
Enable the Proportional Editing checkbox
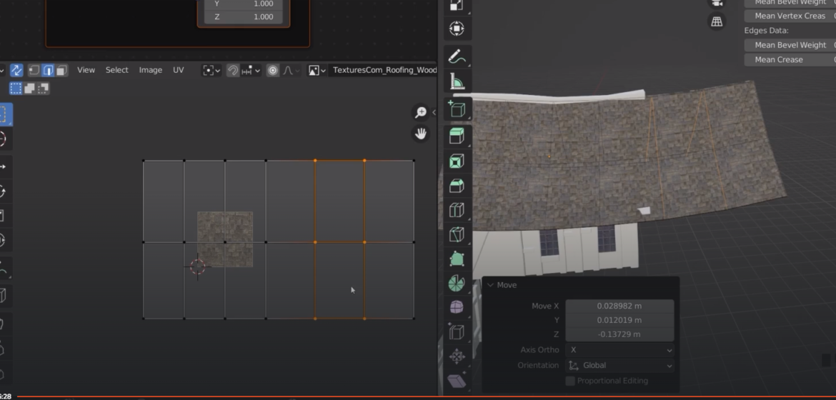(570, 381)
